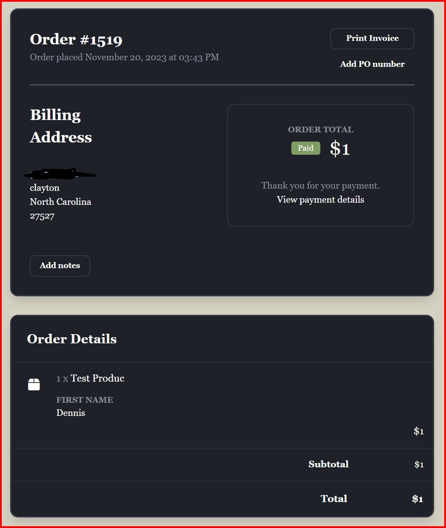Select the Test Produc item name
Screen dimensions: 446x528
coord(98,379)
